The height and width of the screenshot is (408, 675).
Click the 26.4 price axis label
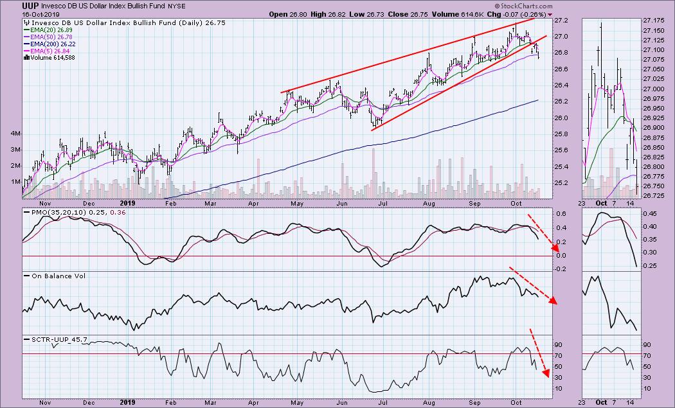click(x=561, y=85)
